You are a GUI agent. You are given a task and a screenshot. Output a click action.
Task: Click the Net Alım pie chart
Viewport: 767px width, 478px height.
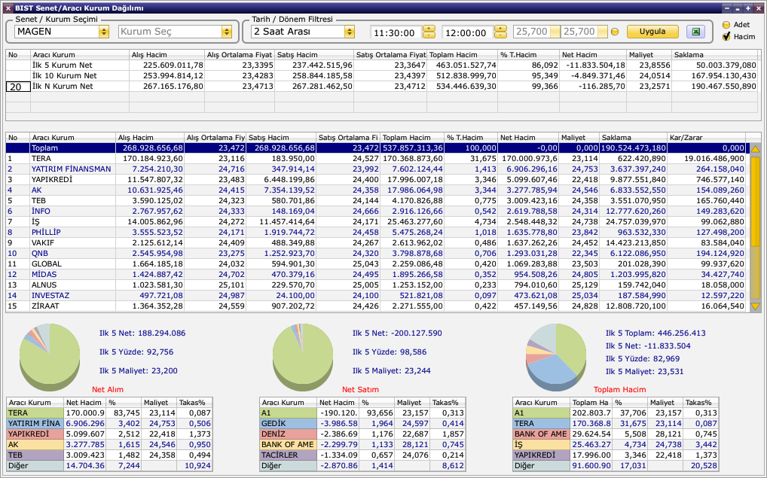pos(51,352)
